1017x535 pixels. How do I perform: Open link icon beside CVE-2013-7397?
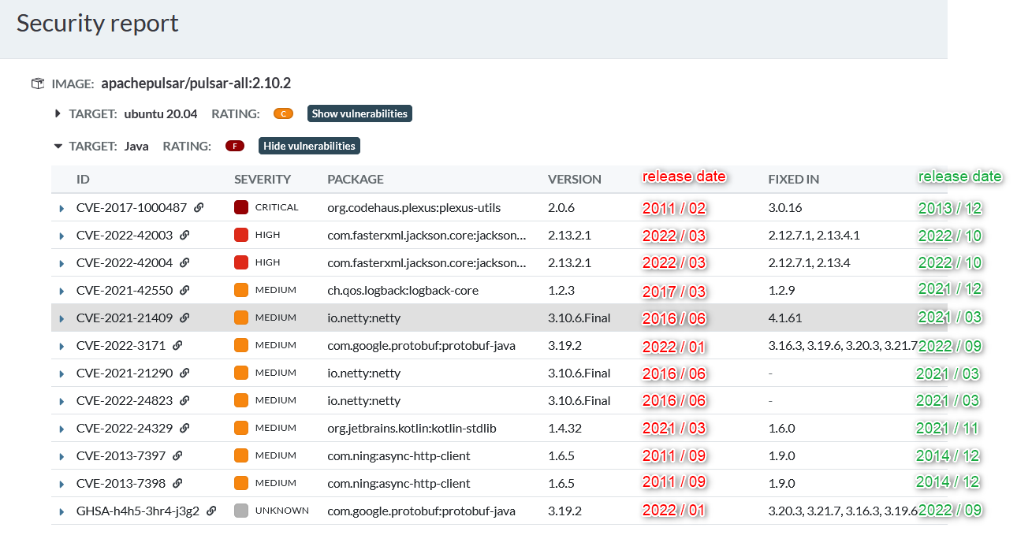[x=177, y=455]
